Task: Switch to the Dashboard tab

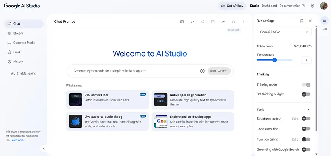Action: (x=269, y=6)
